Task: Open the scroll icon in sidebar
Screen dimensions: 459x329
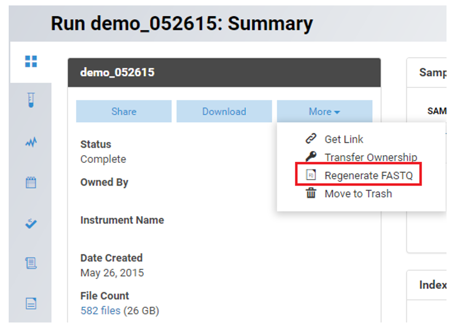Action: coord(31,263)
